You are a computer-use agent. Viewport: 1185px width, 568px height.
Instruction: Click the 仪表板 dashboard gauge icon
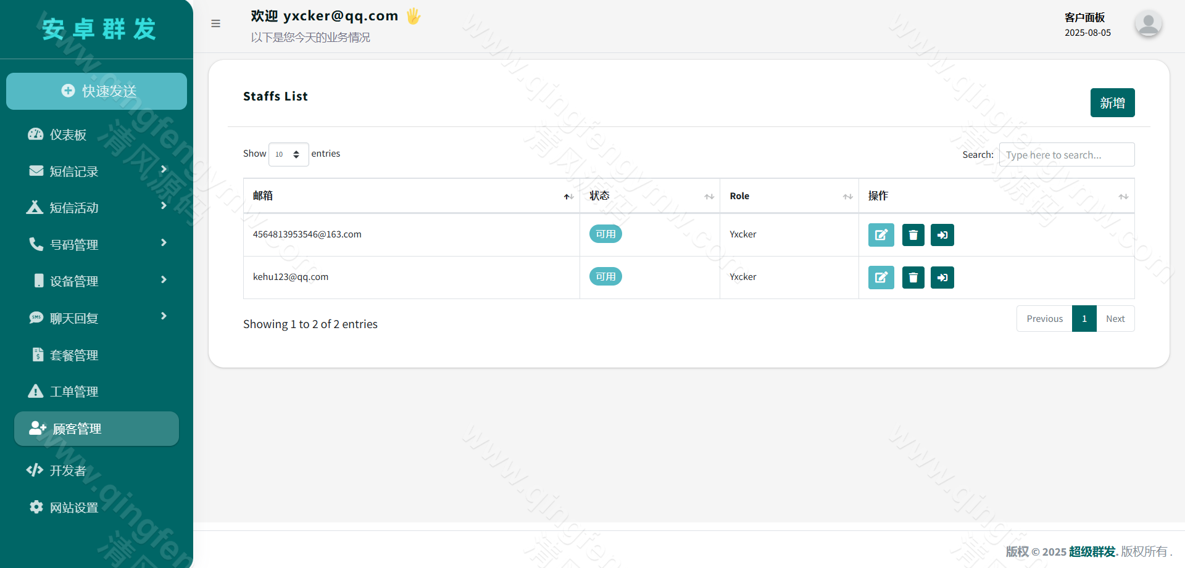coord(36,134)
